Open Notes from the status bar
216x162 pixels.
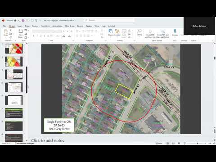[159, 144]
